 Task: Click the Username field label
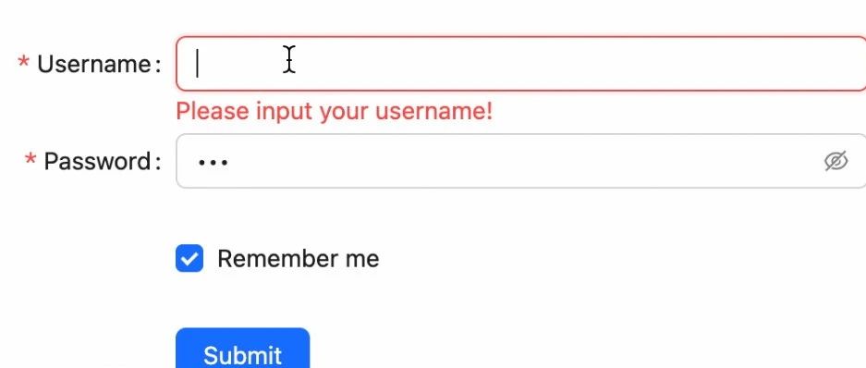[94, 64]
